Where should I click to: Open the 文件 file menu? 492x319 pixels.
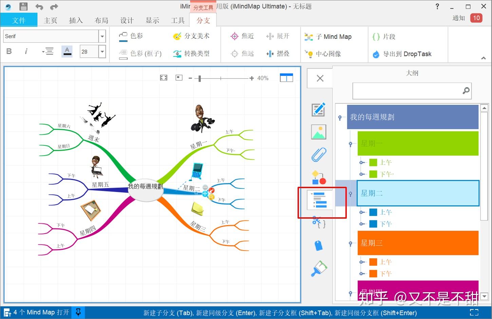click(19, 20)
